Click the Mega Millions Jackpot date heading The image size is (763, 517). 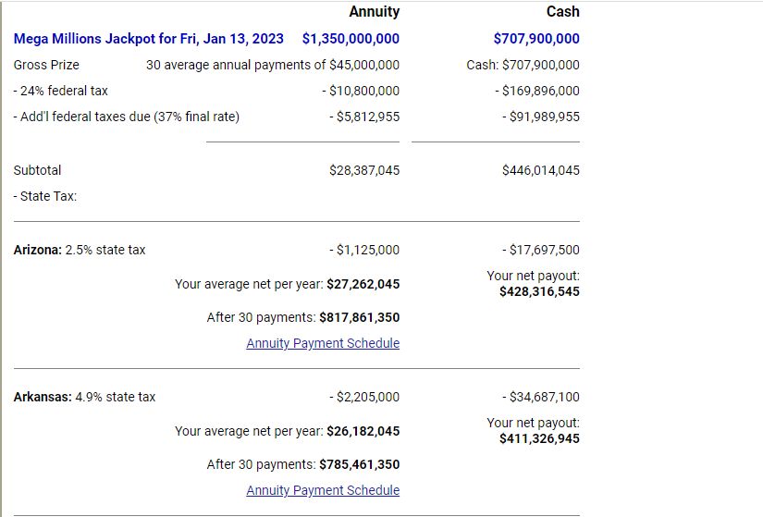coord(152,39)
